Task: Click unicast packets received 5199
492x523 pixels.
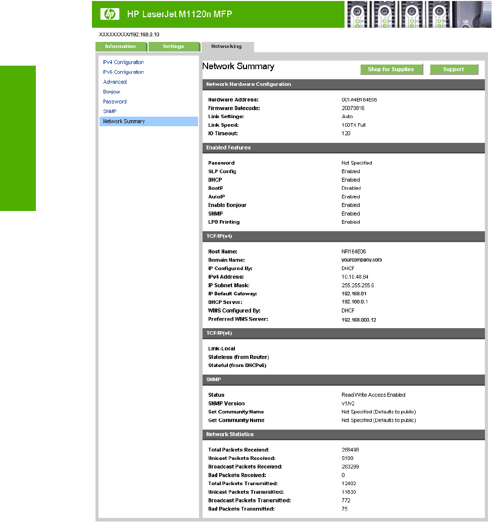Action: (x=348, y=458)
